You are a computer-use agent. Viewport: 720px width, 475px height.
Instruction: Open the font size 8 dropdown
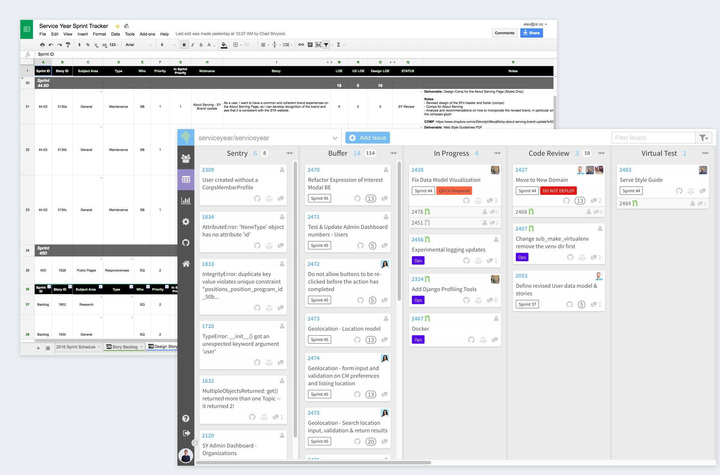(168, 45)
